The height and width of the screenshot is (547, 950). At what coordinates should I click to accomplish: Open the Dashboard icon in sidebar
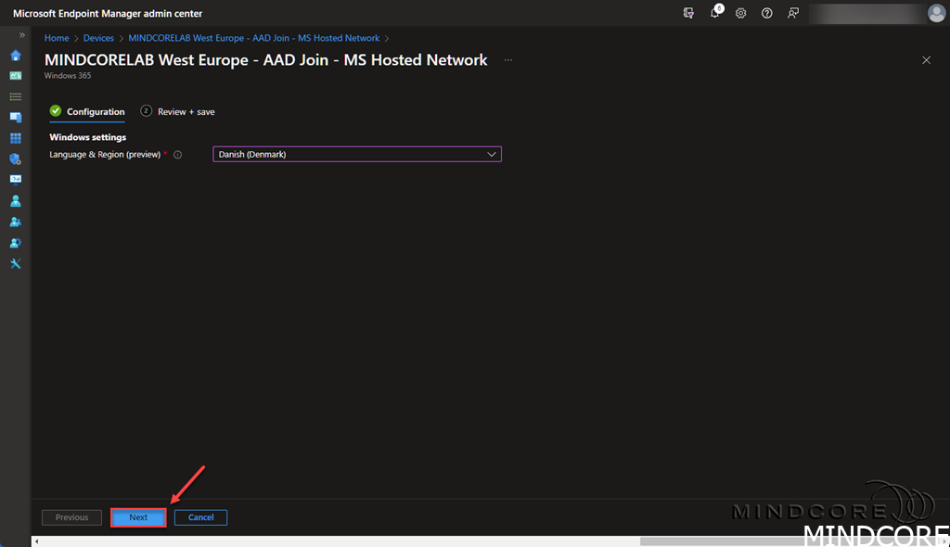pyautogui.click(x=15, y=76)
